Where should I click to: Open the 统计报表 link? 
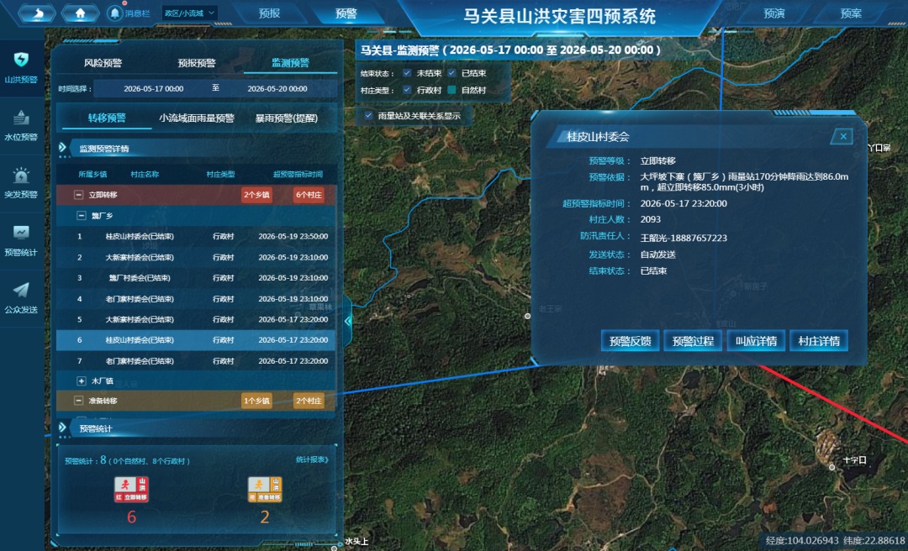[x=313, y=459]
